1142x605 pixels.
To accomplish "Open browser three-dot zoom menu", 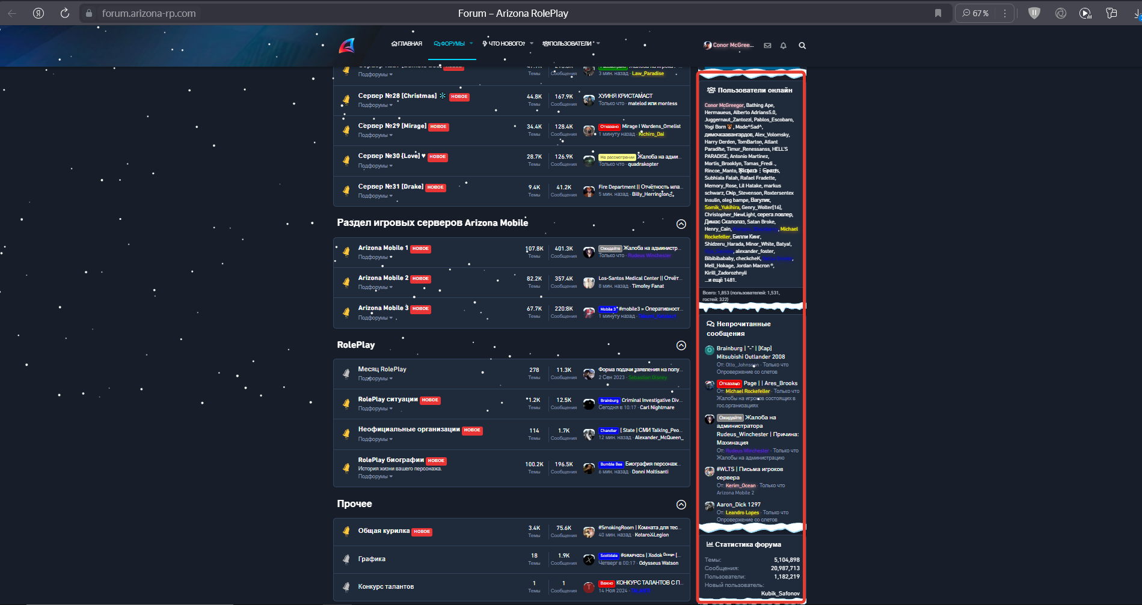I will coord(1005,13).
